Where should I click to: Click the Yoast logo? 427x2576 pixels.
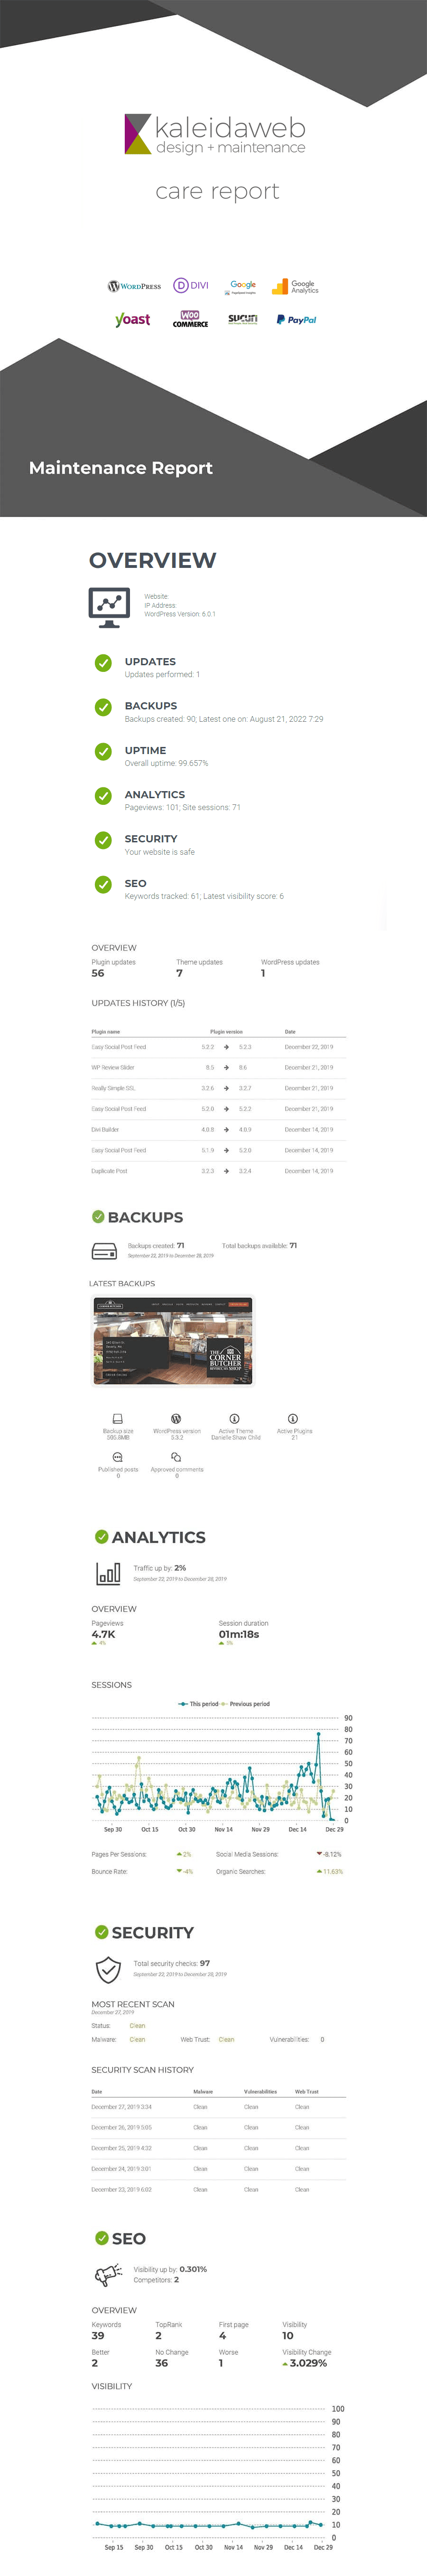pos(133,319)
